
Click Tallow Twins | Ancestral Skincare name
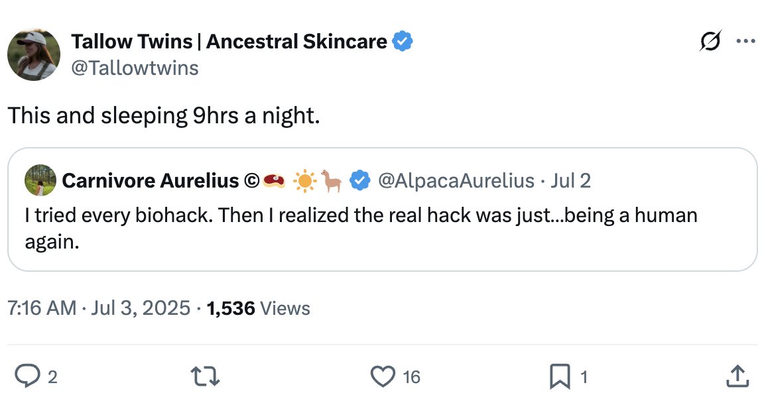coord(229,41)
